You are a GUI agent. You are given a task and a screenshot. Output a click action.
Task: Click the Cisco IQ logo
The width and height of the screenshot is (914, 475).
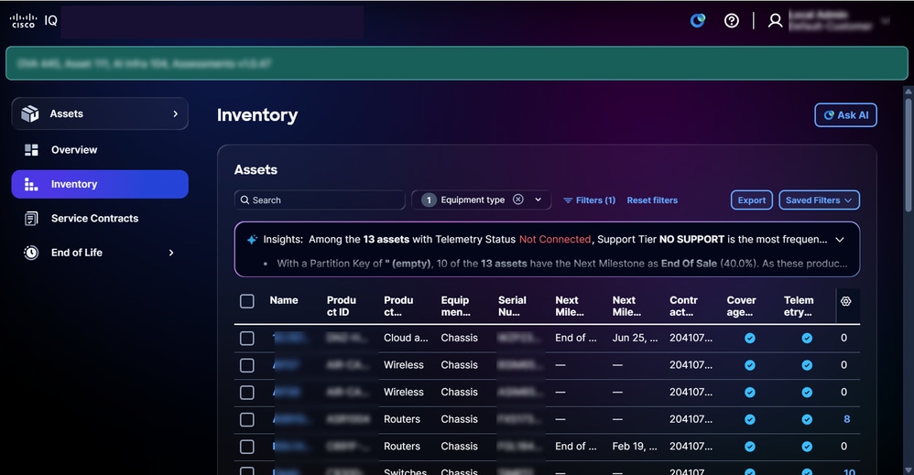(33, 20)
